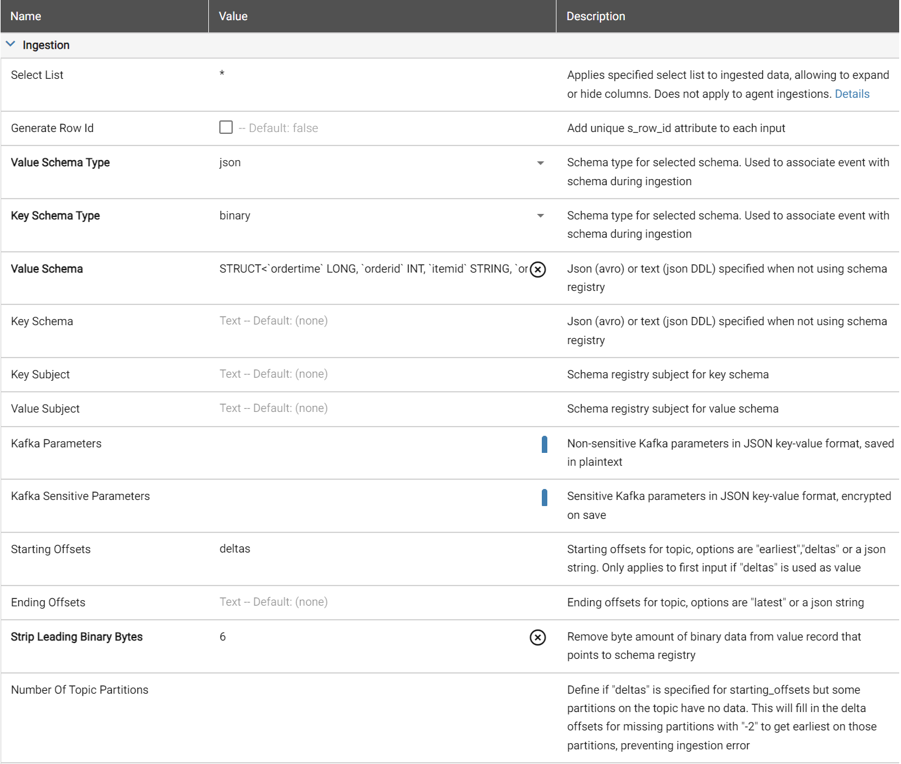Click the Value column header

click(x=382, y=16)
